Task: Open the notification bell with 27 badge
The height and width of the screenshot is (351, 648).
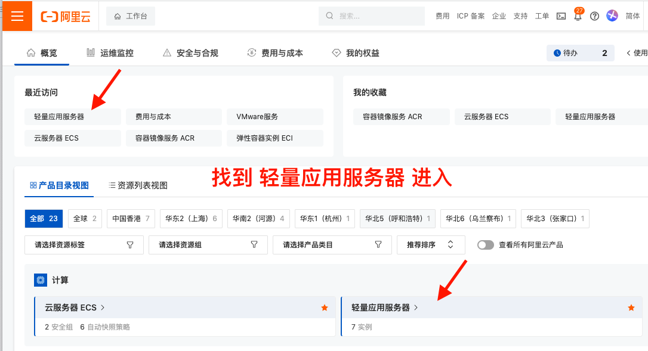Action: [578, 16]
